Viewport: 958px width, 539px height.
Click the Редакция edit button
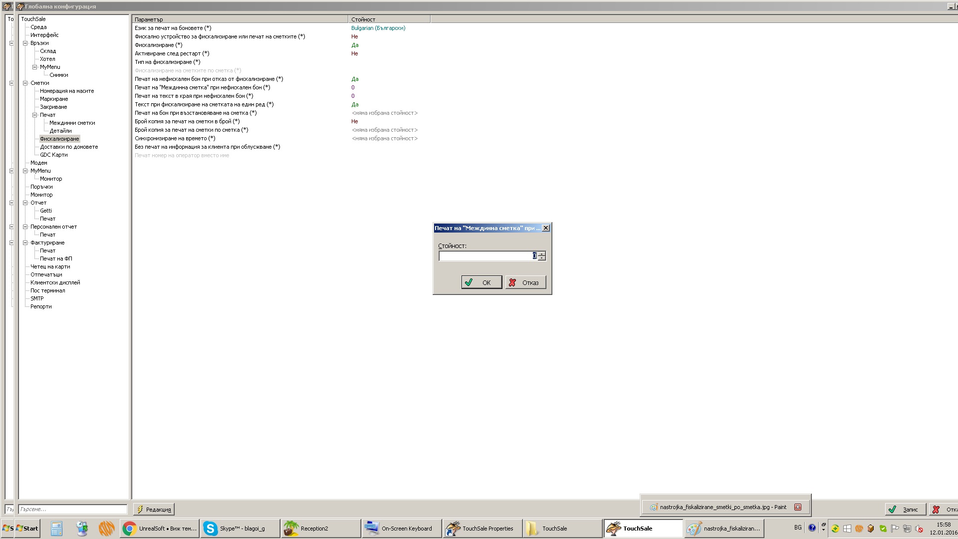pos(154,510)
